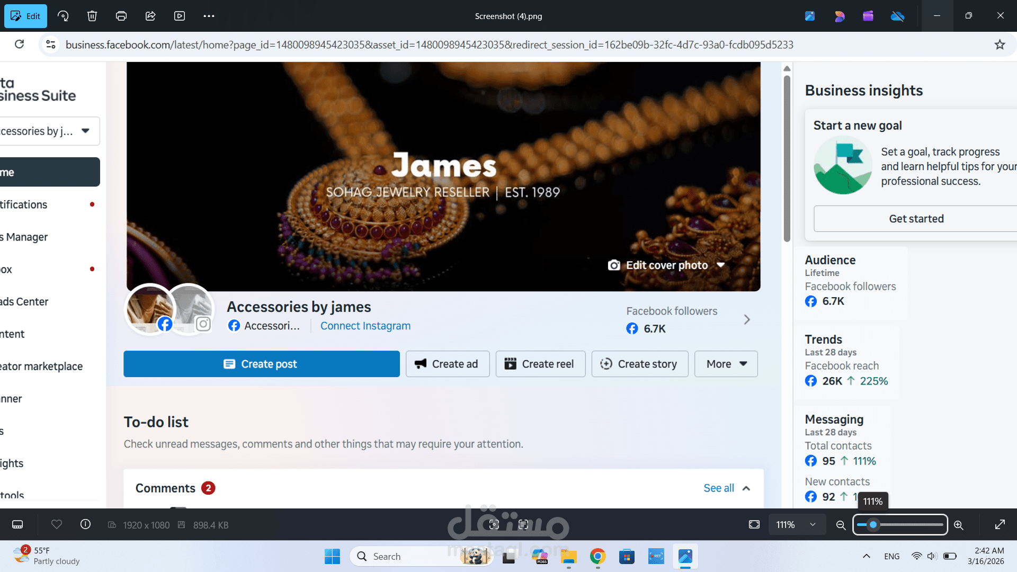Click the Create ad button
1017x572 pixels.
click(x=448, y=364)
